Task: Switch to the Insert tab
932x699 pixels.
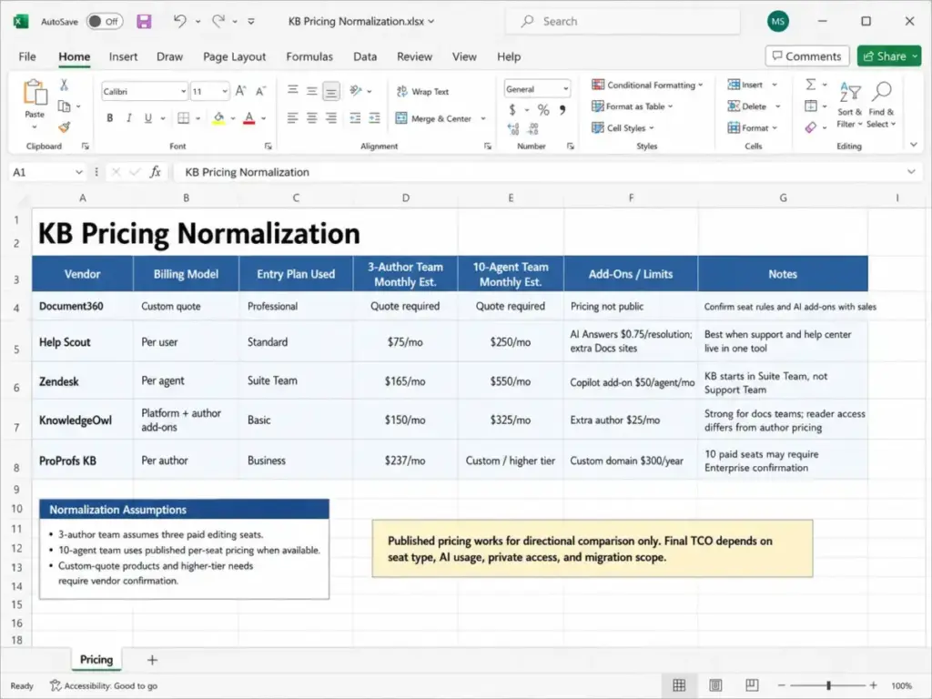Action: (123, 56)
